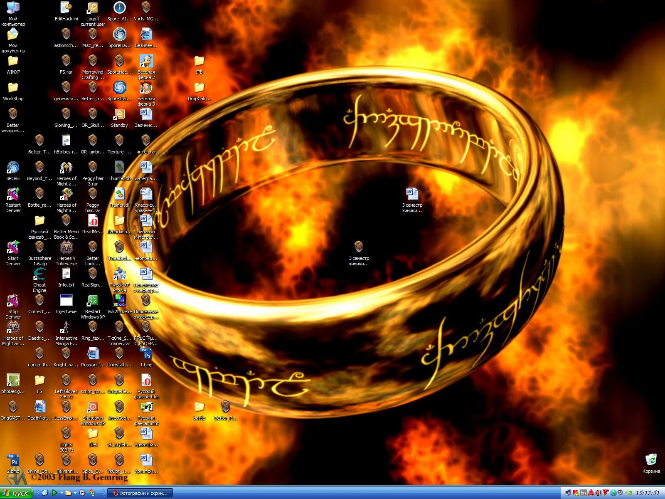
Task: Select the Heroes V Tribes.exe icon
Action: click(66, 253)
